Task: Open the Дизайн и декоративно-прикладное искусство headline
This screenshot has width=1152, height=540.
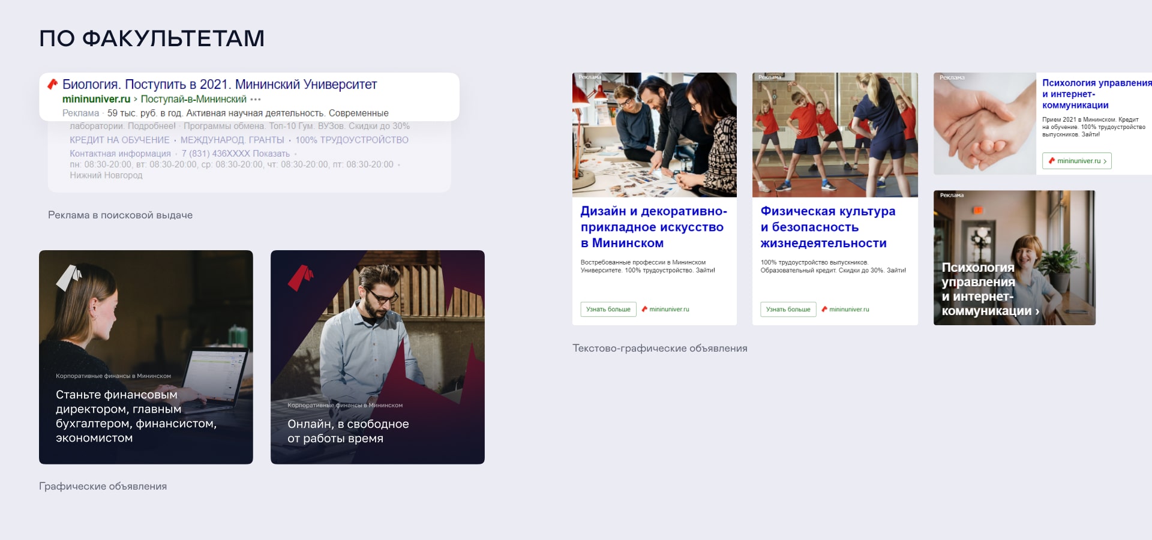Action: click(653, 227)
